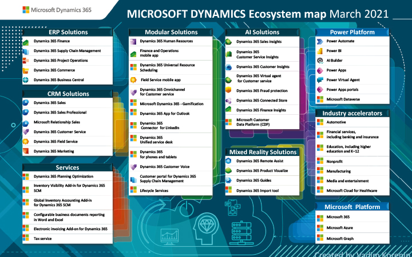
Task: Select the Microsoft Platform header
Action: pyautogui.click(x=352, y=207)
